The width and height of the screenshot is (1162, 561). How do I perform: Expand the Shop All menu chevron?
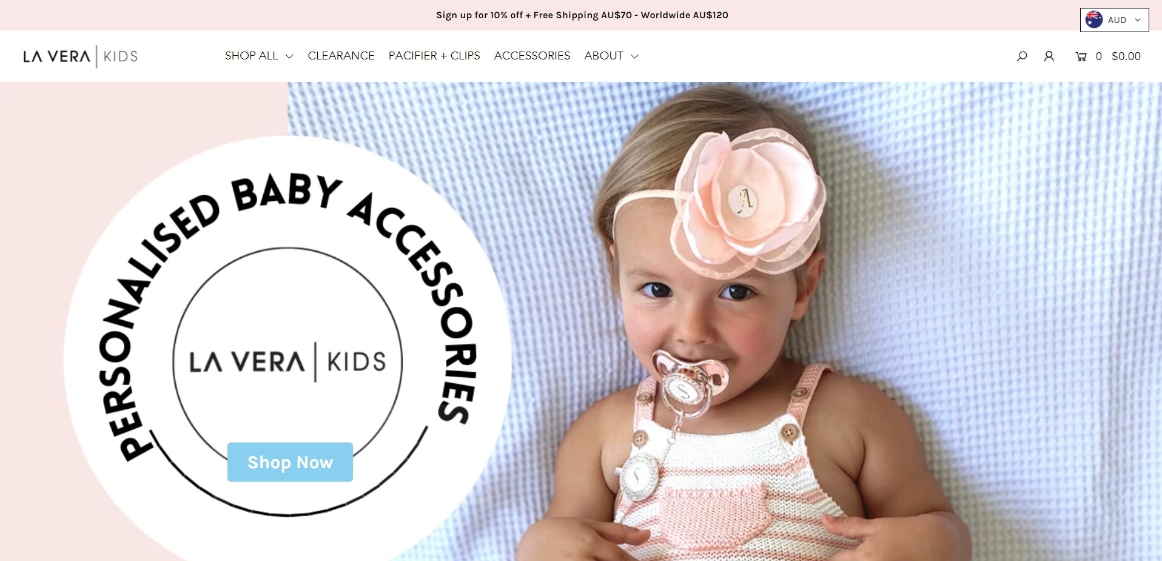pos(289,56)
